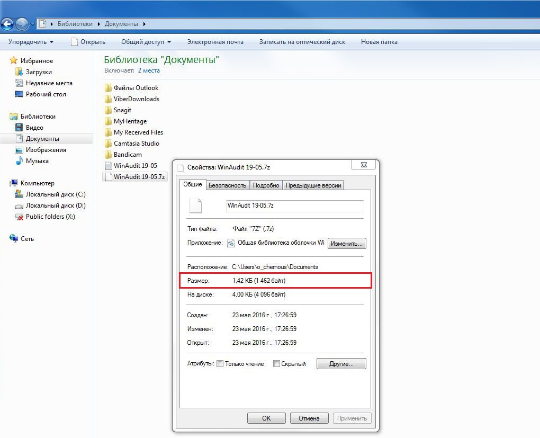Image resolution: width=540 pixels, height=438 pixels.
Task: Click the disconnected Public folders (X:) icon
Action: (x=19, y=217)
